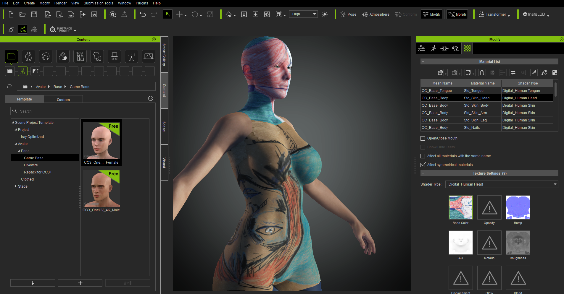Select the Avatar content category icon
This screenshot has height=294, width=564.
pos(28,56)
